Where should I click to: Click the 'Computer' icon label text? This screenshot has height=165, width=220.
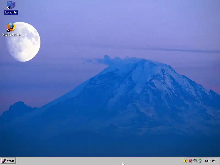click(x=11, y=12)
